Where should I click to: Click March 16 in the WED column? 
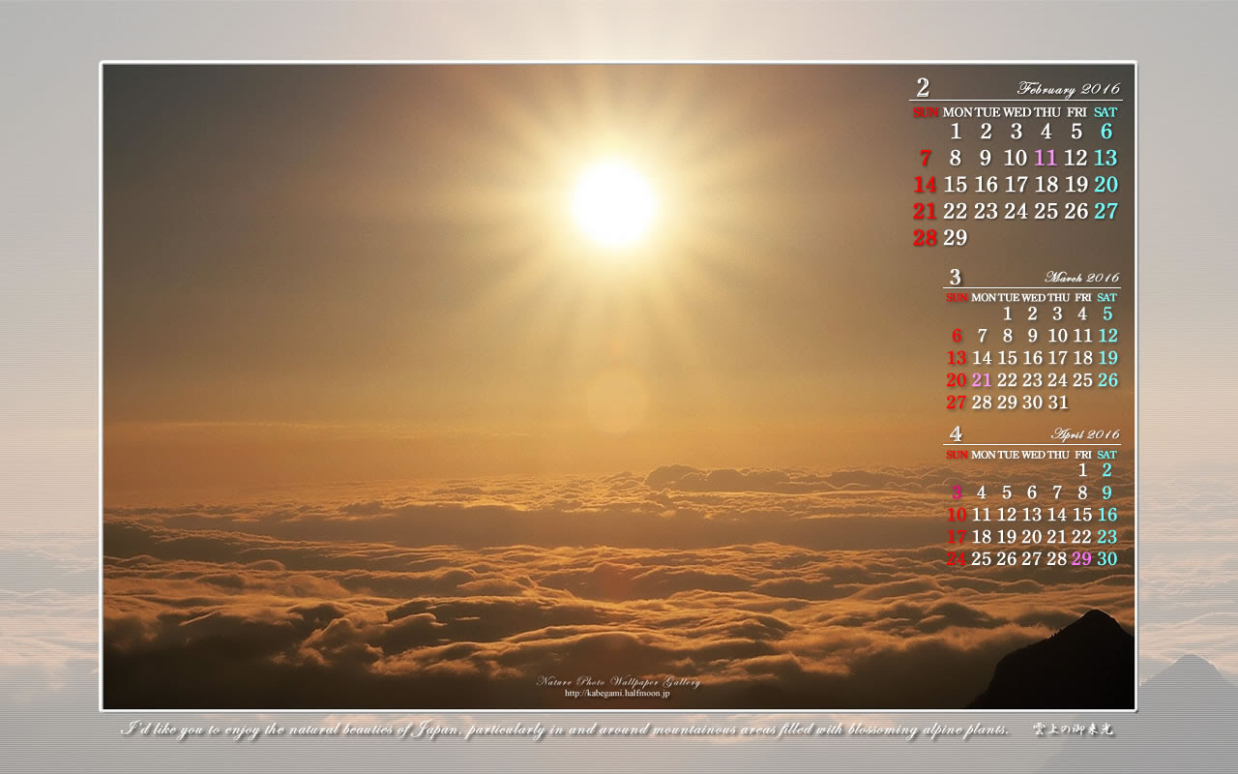[x=1032, y=358]
